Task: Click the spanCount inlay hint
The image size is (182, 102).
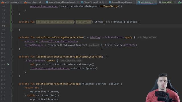Action: [x=94, y=45]
